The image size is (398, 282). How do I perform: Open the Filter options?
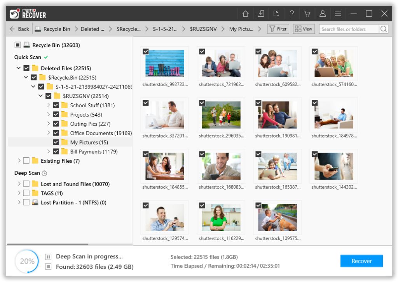[278, 29]
